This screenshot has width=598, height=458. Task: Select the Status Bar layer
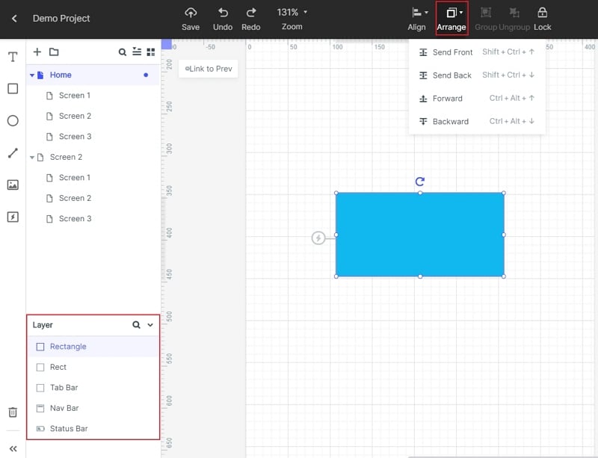(x=93, y=429)
